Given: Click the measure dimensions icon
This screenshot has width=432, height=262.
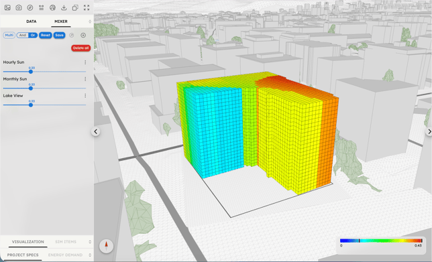Looking at the screenshot, I should pos(42,8).
